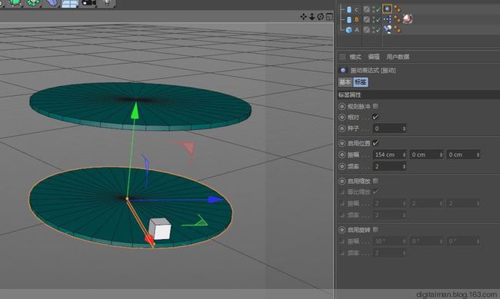Open the 编辑 menu in attributes panel
Screen dimensions: 500x299
click(x=374, y=57)
